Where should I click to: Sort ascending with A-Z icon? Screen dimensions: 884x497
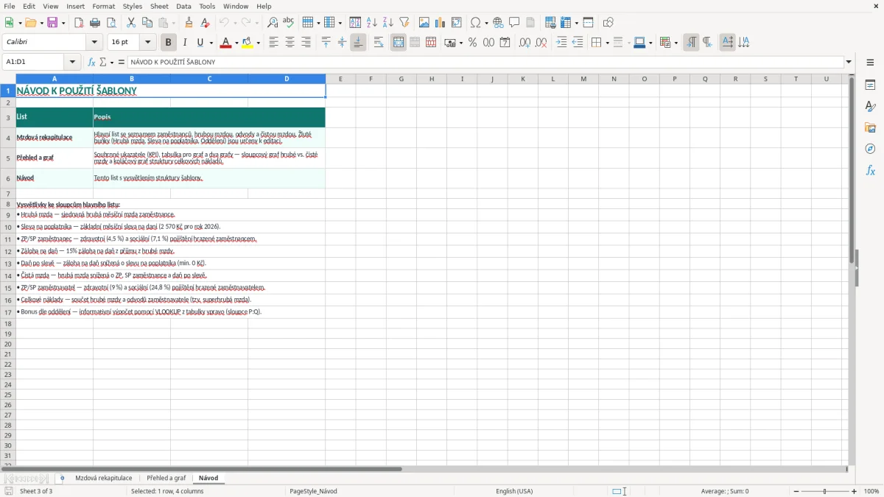tap(371, 23)
